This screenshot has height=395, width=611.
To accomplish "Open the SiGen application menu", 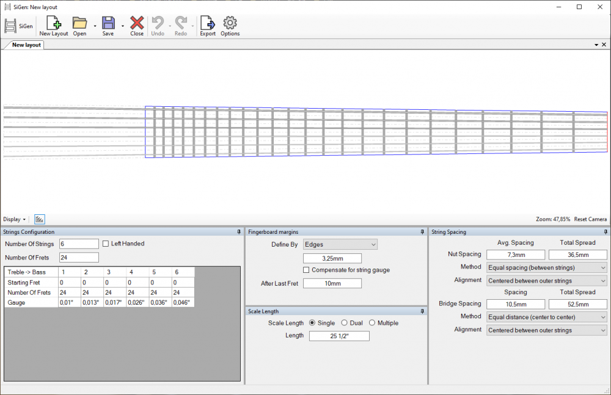I will tap(19, 26).
